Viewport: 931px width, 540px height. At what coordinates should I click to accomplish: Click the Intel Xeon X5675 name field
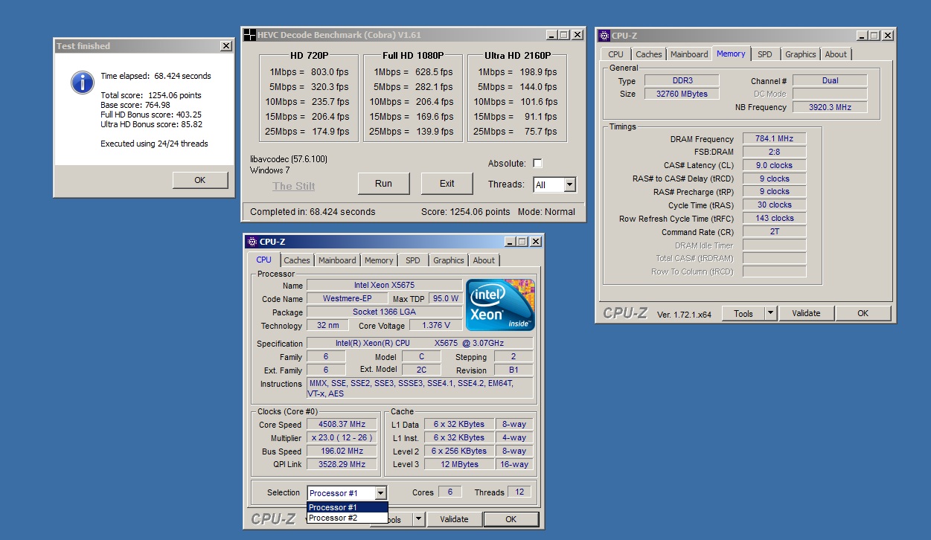point(384,286)
